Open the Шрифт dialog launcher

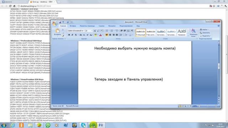click(x=103, y=39)
